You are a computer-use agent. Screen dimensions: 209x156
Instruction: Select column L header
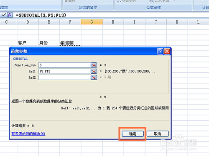click(199, 22)
